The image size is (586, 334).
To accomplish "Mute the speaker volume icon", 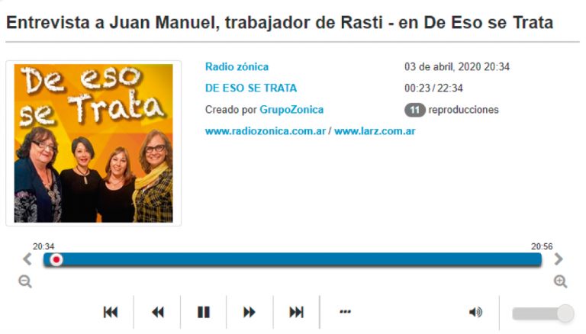I will pos(475,312).
